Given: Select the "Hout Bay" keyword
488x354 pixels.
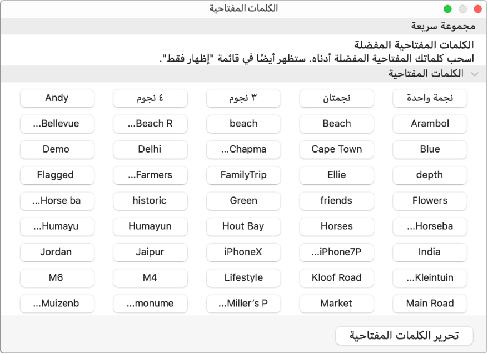Looking at the screenshot, I should pyautogui.click(x=243, y=226).
